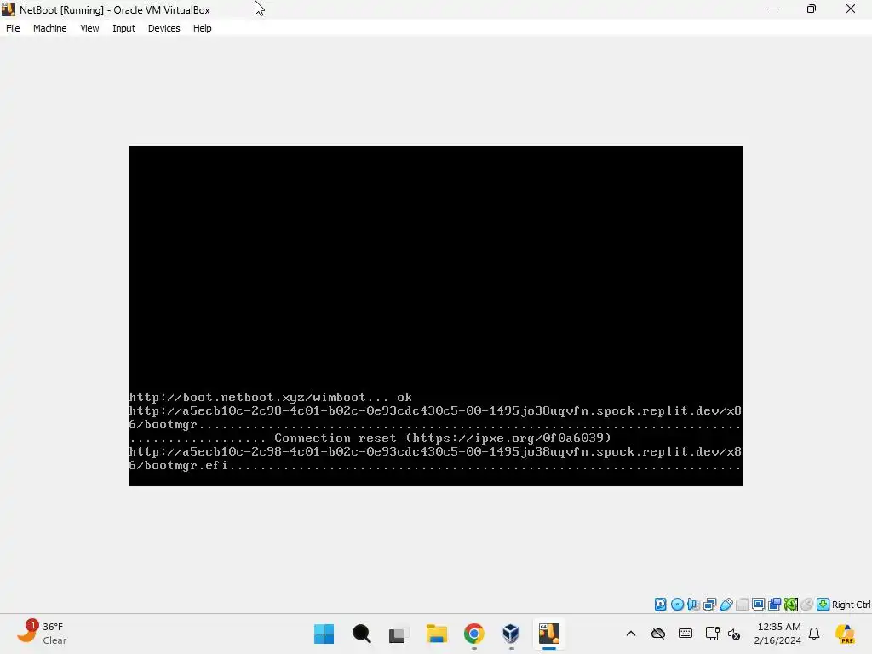Open the Help menu
Screen dimensions: 872x654
[x=203, y=28]
